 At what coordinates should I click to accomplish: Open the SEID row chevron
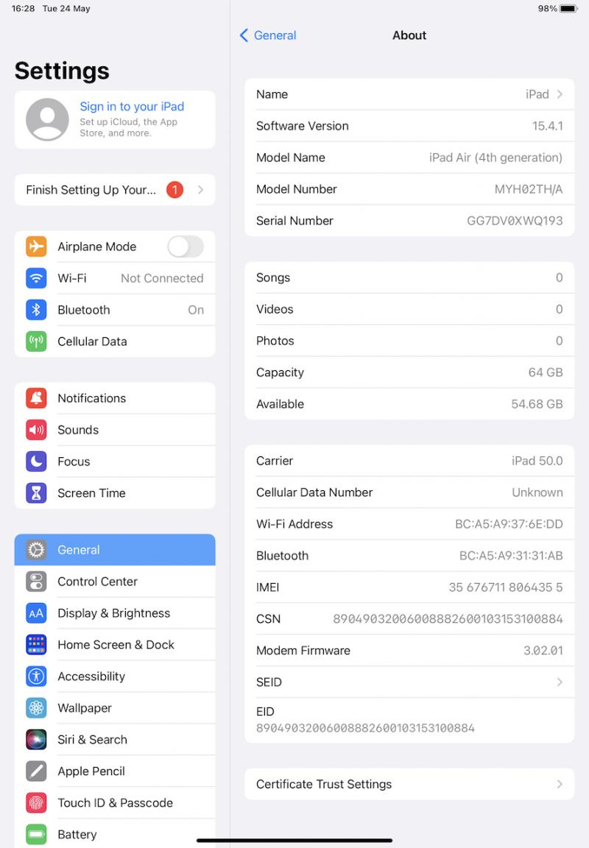560,682
